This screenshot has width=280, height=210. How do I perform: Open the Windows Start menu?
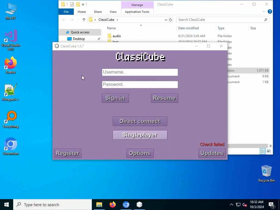[x=7, y=205]
